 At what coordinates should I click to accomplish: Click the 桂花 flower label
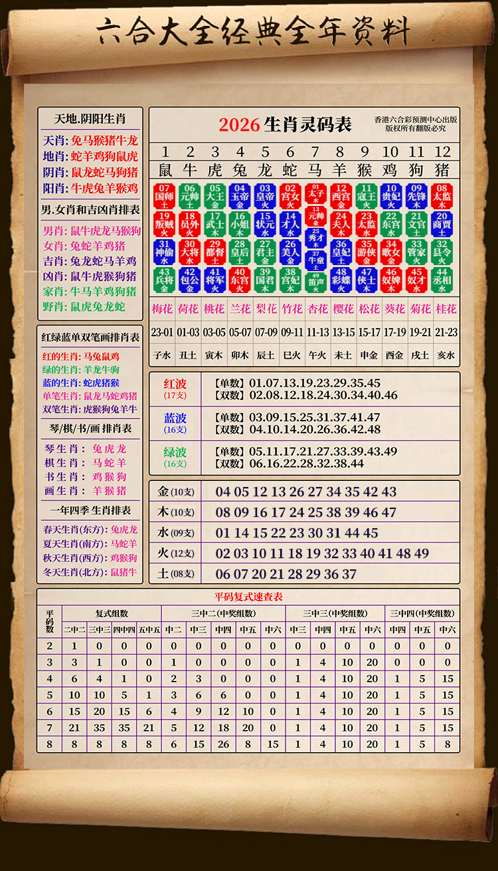click(x=446, y=309)
